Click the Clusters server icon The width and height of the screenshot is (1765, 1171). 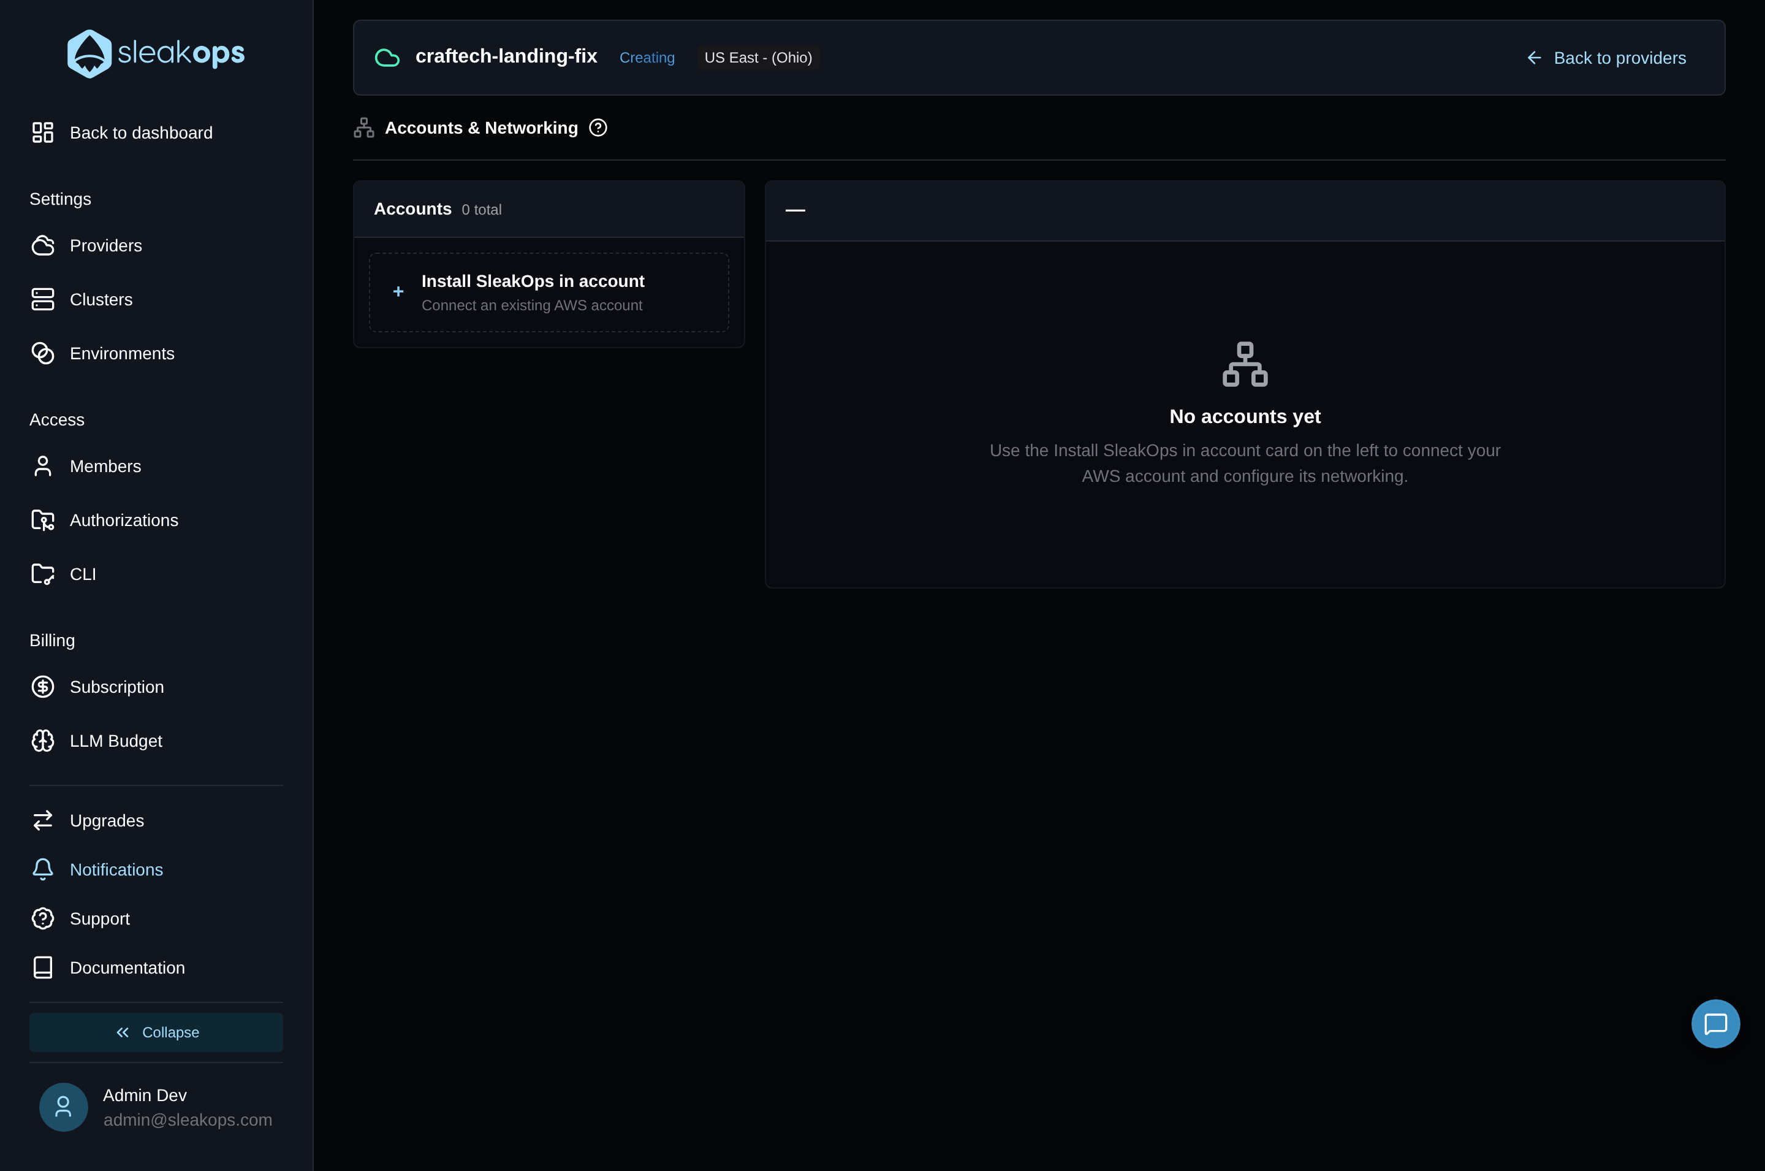[x=42, y=299]
